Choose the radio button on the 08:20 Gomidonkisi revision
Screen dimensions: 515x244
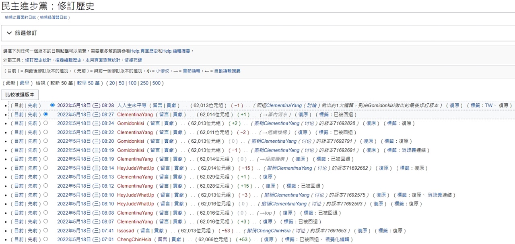pyautogui.click(x=45, y=141)
